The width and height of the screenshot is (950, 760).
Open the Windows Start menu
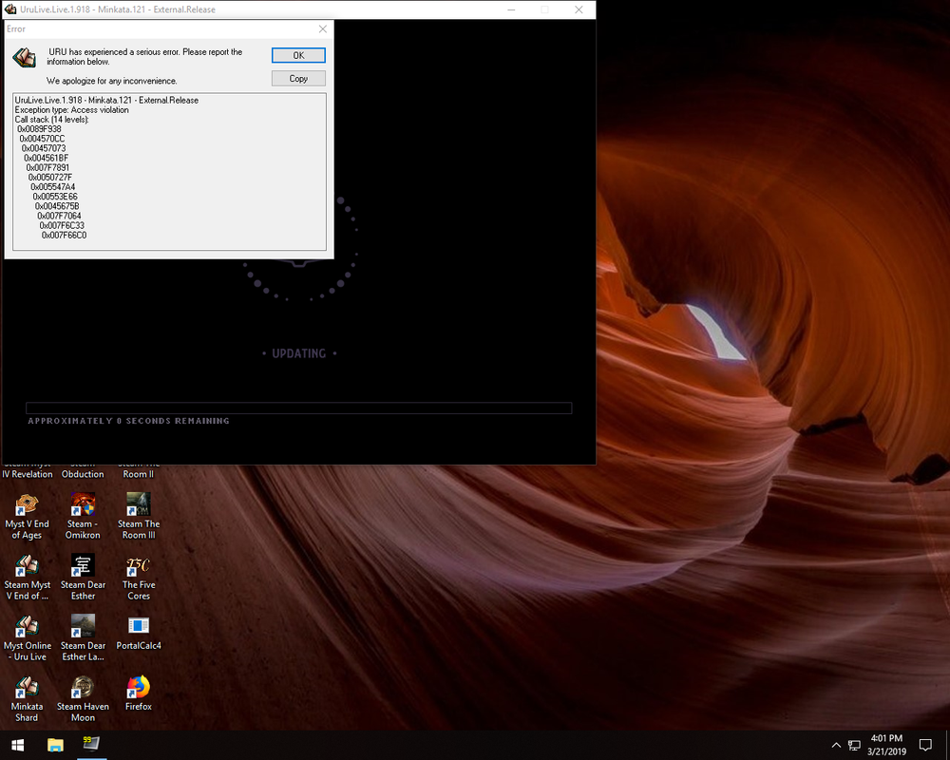point(17,745)
